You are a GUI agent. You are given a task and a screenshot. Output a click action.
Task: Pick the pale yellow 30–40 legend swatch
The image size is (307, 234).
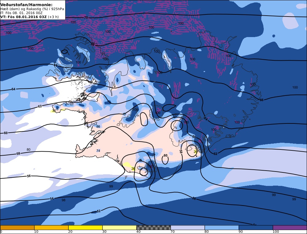tap(119, 227)
